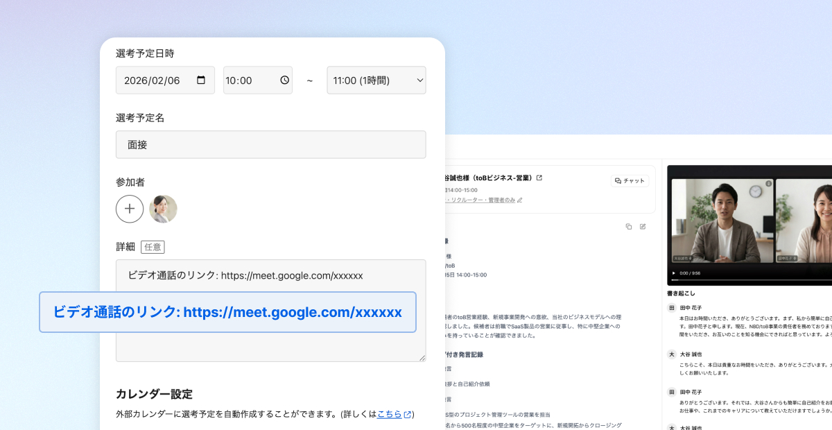The height and width of the screenshot is (430, 832).
Task: Expand the 11:00 (1時間) end time dropdown
Action: coord(376,80)
